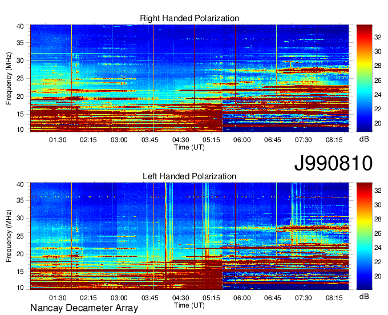Screen dimensions: 388x315
Task: Click the 07:30 time tick of the top plot
Action: (x=304, y=140)
